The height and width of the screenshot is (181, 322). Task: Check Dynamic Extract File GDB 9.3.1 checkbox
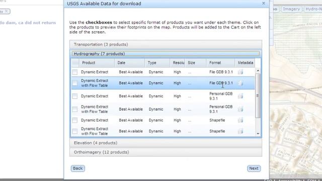tap(75, 72)
